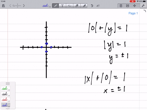Choose the green ink preset
Screen dimensions: 147x110
tap(6, 89)
